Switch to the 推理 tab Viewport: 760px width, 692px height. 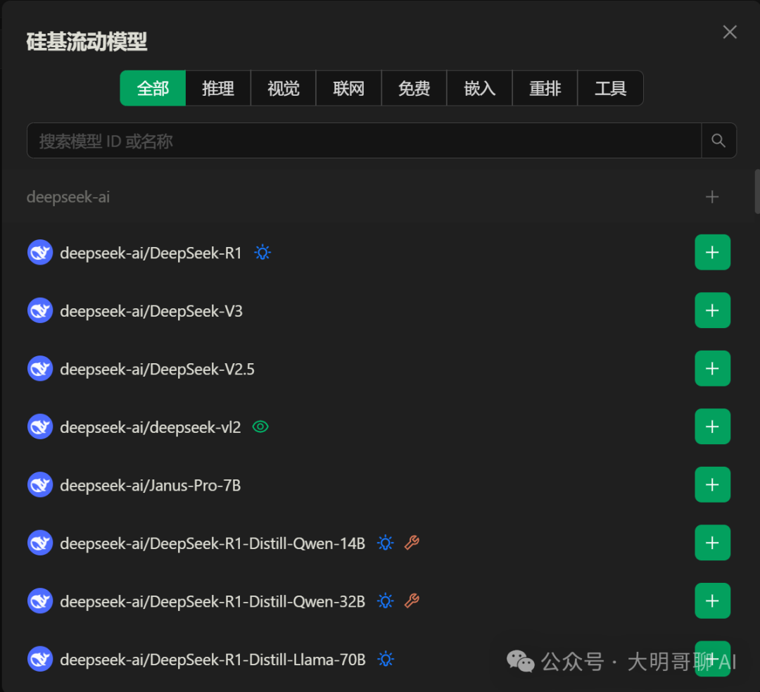click(218, 88)
